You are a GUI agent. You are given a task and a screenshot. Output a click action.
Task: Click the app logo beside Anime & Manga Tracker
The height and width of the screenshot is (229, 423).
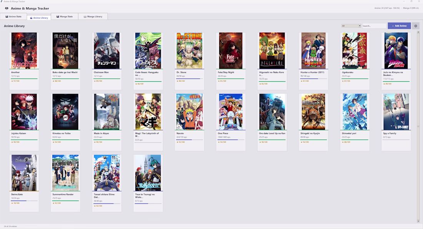coord(7,8)
